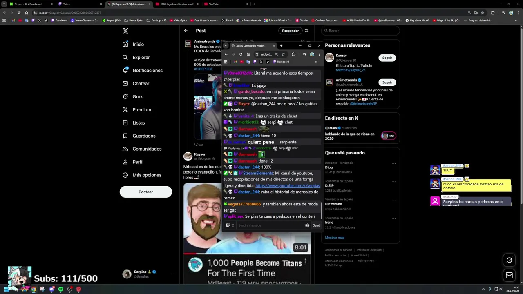Screen dimensions: 523x294
Task: Open options for D.E.P trend
Action: [394, 181]
